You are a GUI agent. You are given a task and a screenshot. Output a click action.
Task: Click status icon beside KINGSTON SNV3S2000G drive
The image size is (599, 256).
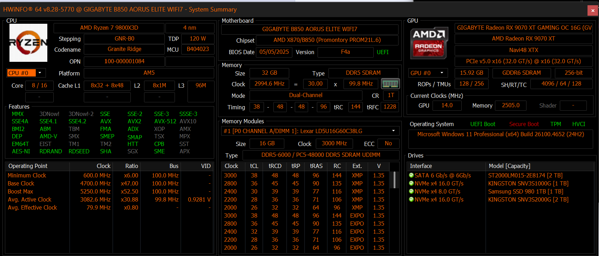point(411,199)
